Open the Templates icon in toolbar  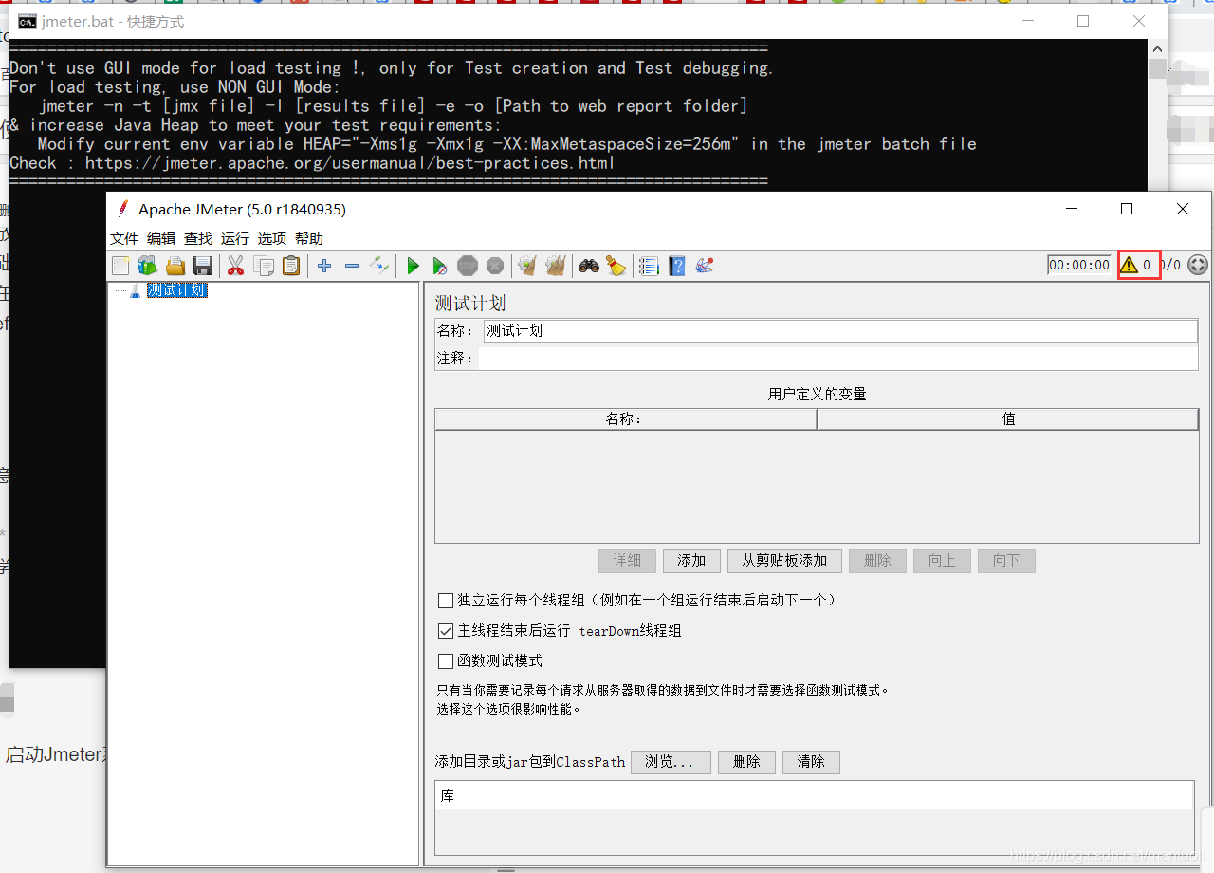(147, 266)
